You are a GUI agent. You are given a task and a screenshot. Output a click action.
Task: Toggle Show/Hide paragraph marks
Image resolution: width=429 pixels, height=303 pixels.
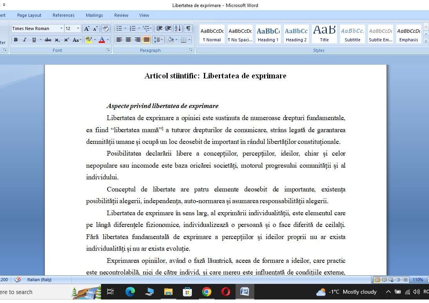click(x=188, y=28)
